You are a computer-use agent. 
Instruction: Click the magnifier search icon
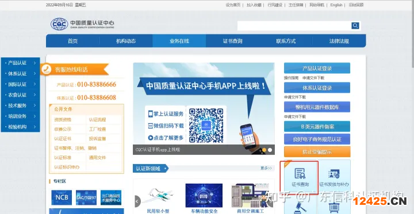pyautogui.click(x=355, y=26)
